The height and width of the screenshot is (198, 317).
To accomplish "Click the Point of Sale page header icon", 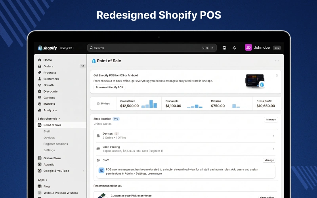I will (94, 61).
